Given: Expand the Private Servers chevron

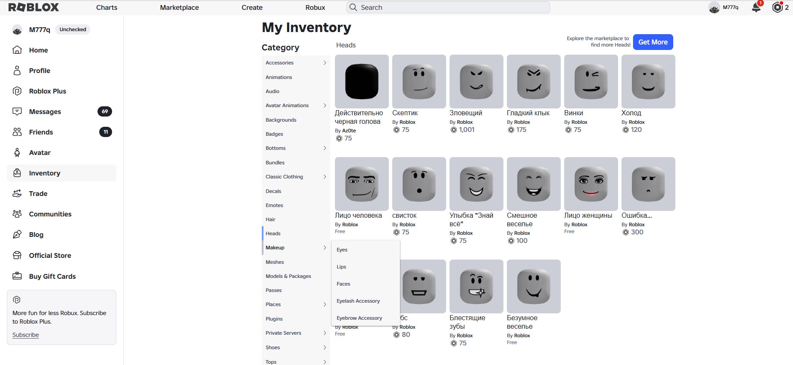Looking at the screenshot, I should coord(325,333).
